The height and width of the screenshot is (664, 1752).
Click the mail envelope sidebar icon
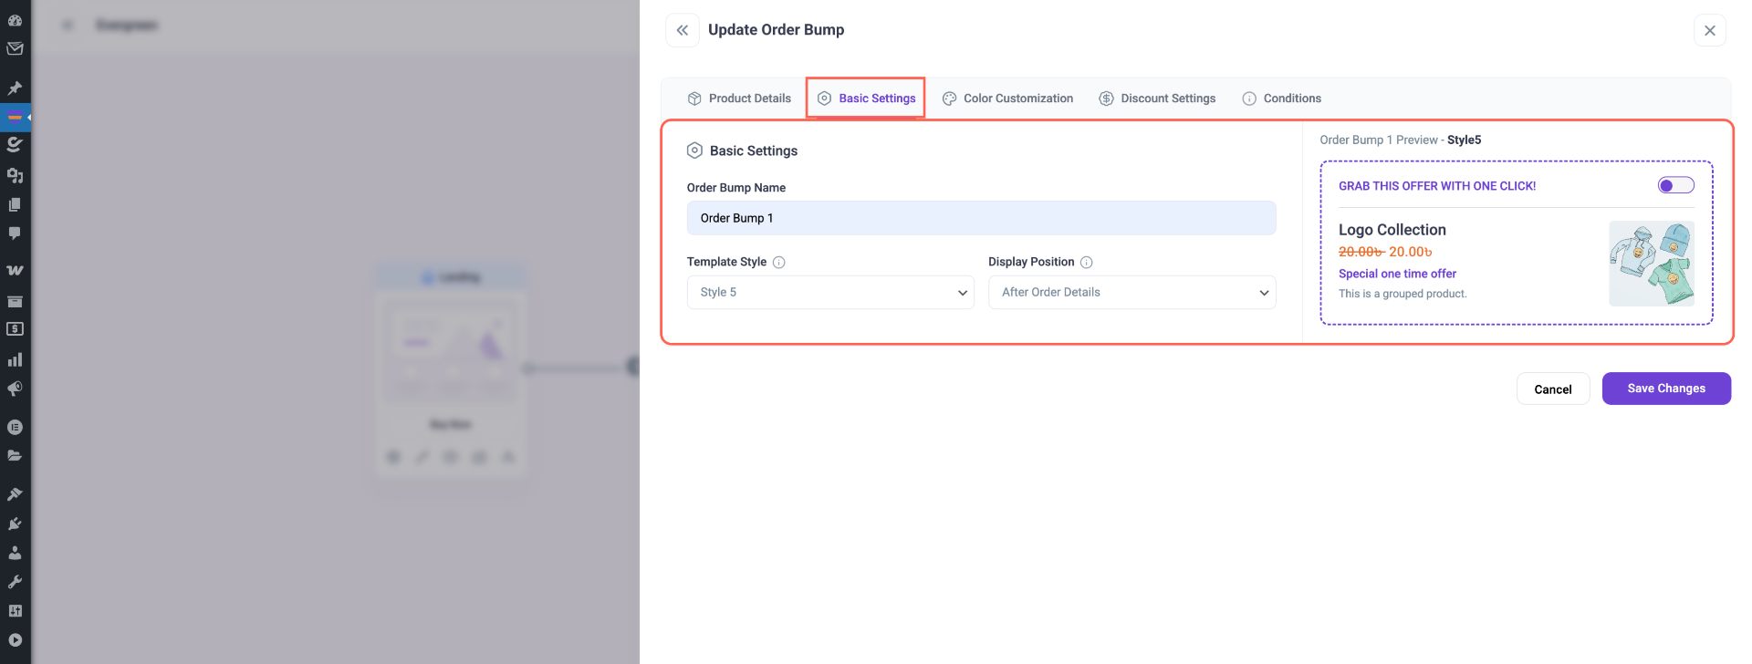(x=15, y=49)
